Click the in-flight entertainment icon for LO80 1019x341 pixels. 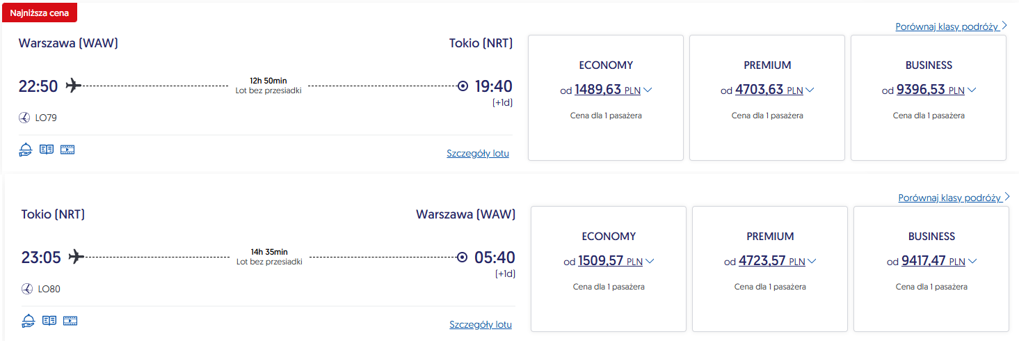click(x=70, y=320)
